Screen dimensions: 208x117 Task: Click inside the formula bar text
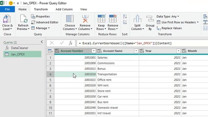click(x=125, y=43)
